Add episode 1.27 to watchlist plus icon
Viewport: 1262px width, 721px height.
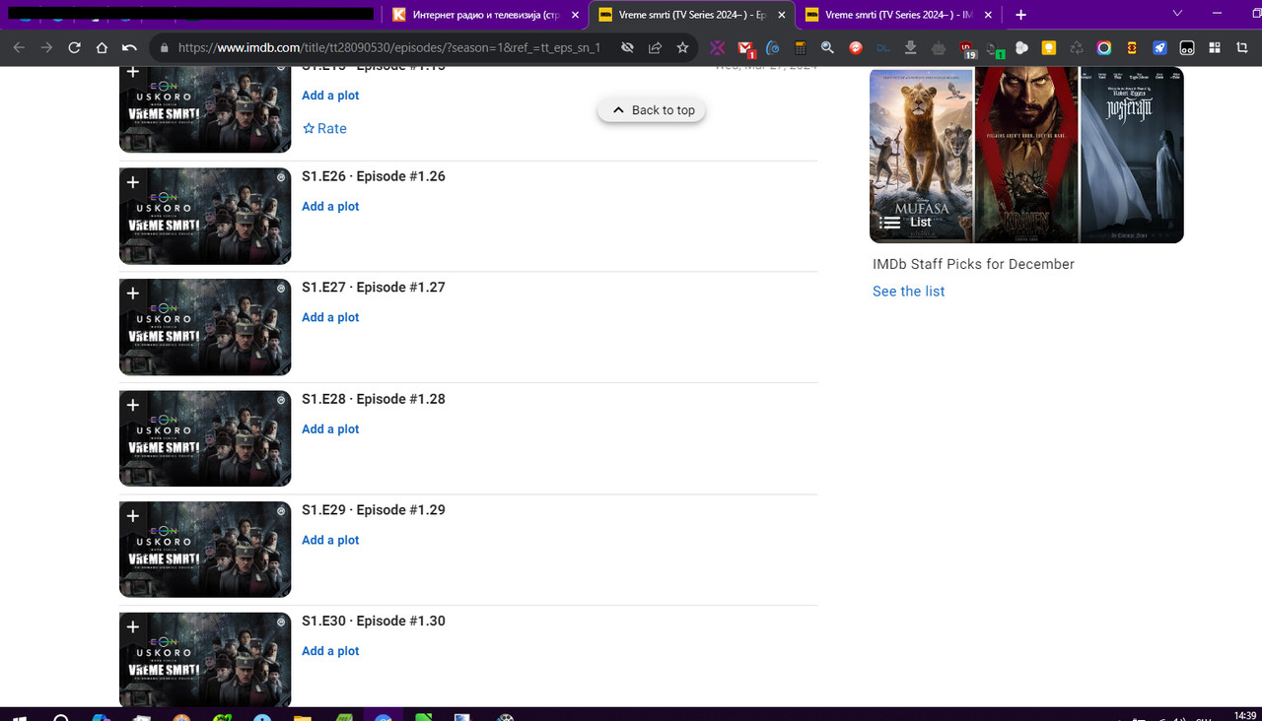pos(133,295)
